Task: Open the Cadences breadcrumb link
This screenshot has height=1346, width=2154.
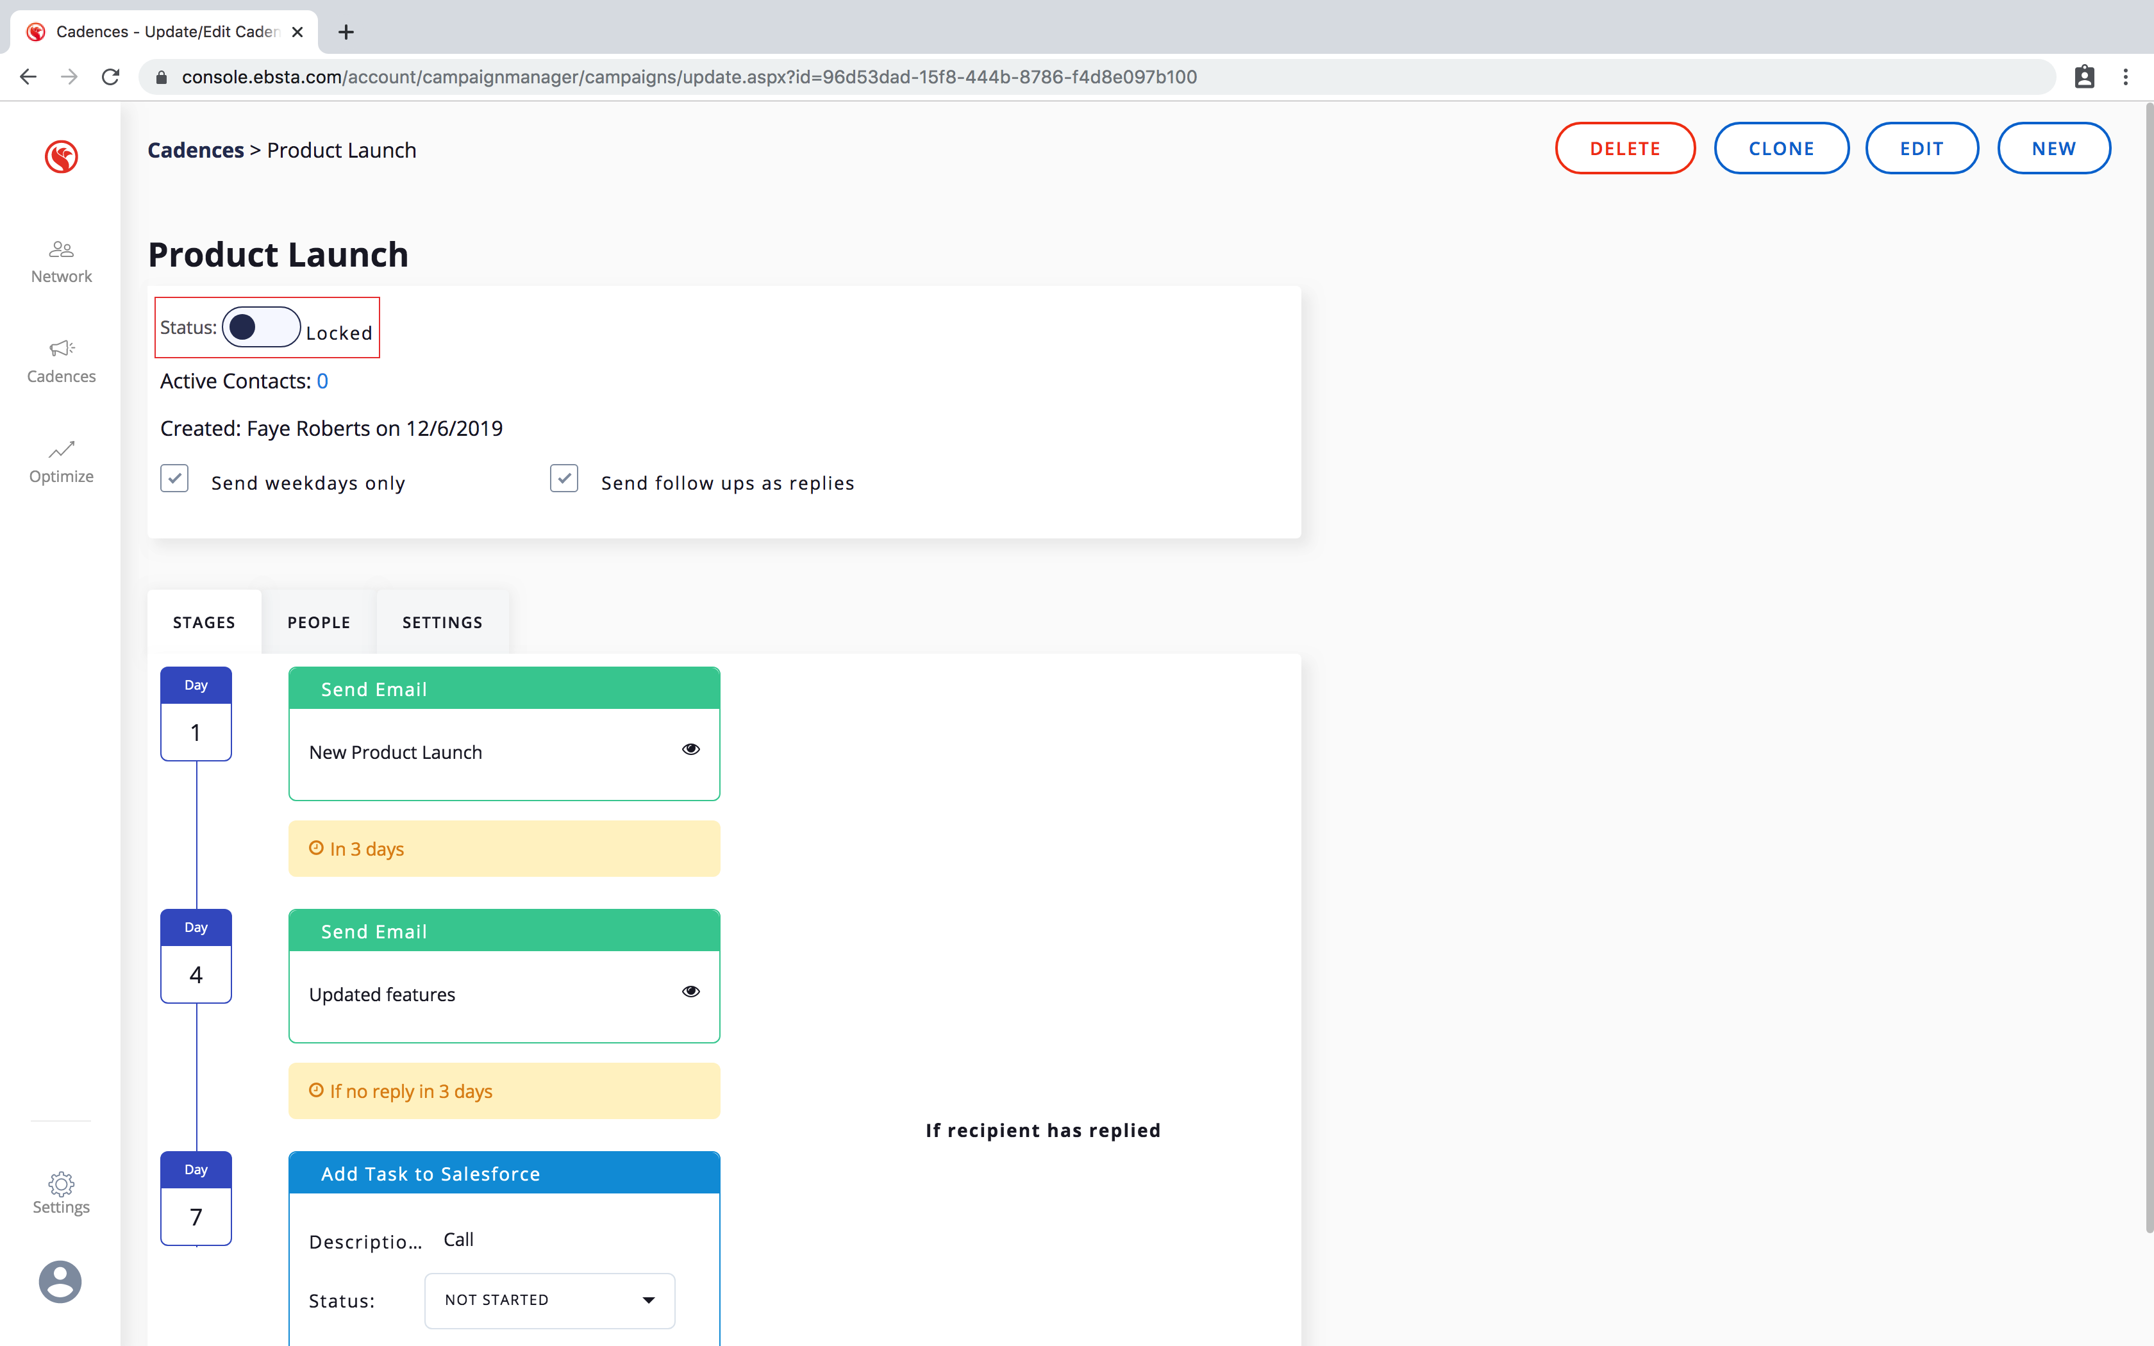Action: pos(196,151)
